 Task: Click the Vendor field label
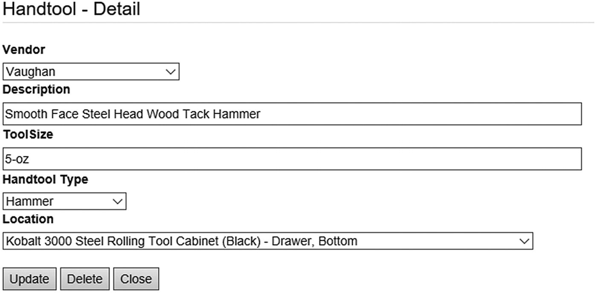tap(24, 50)
